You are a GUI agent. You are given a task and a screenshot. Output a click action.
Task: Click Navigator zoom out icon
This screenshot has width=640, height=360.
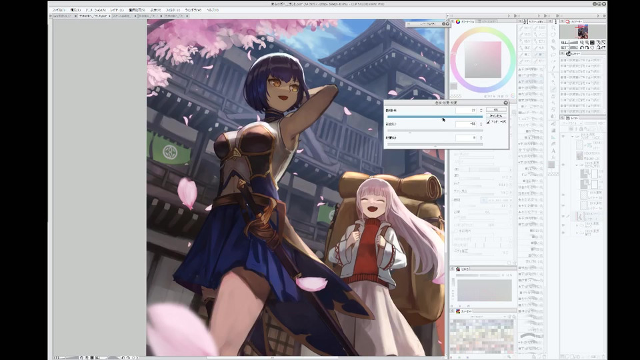582,43
